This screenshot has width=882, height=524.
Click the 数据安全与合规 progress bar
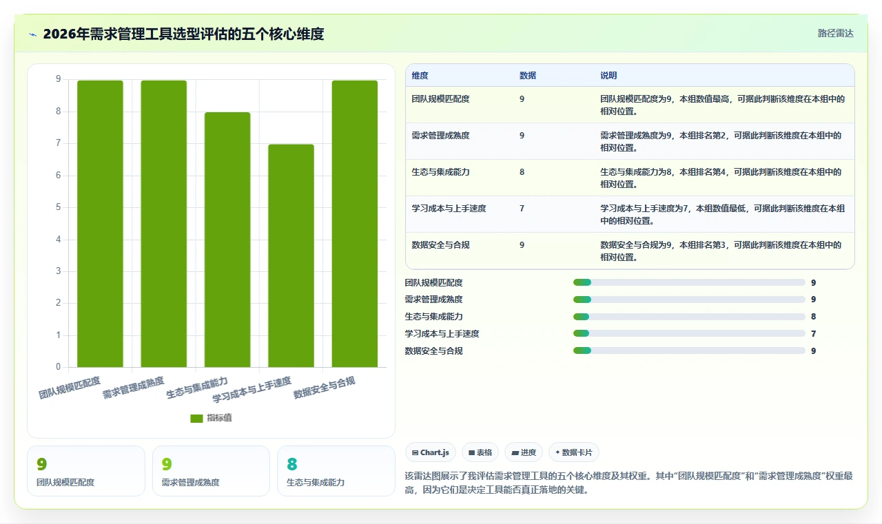click(689, 350)
